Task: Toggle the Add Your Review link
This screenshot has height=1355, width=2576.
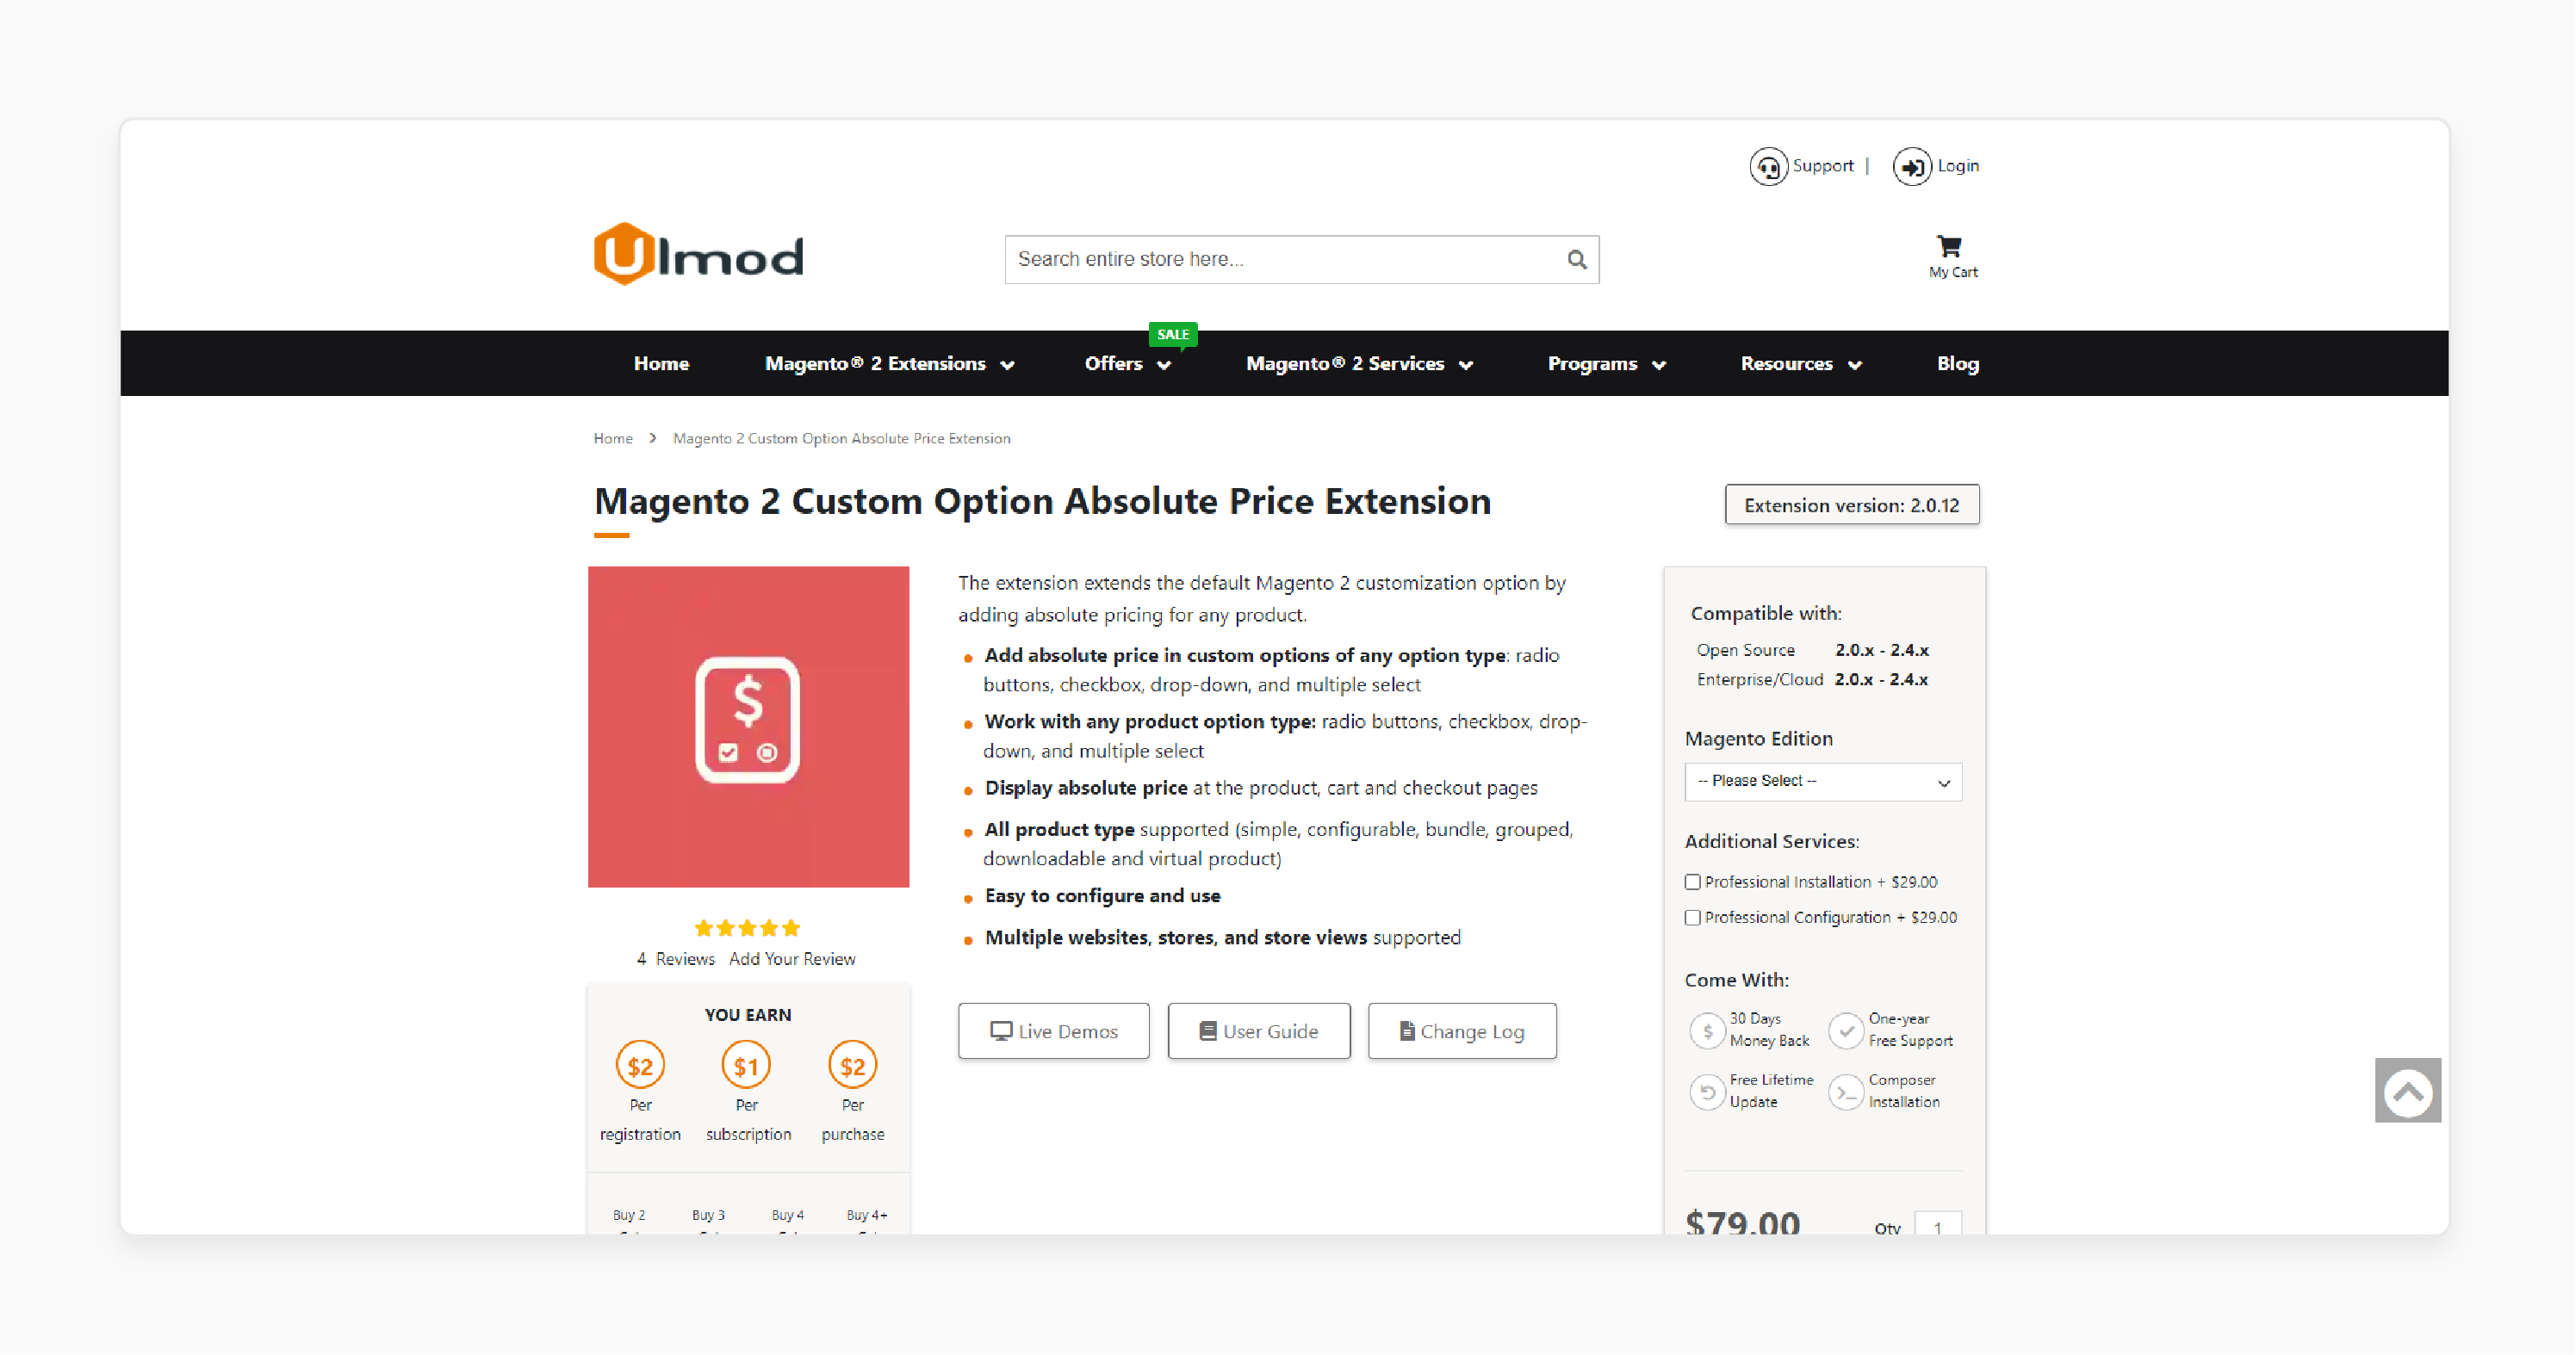Action: 794,958
